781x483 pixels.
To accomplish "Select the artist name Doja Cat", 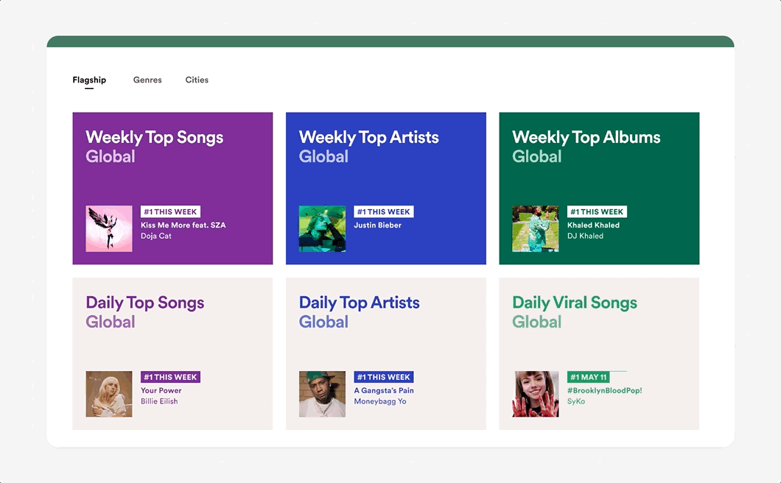I will pos(156,236).
